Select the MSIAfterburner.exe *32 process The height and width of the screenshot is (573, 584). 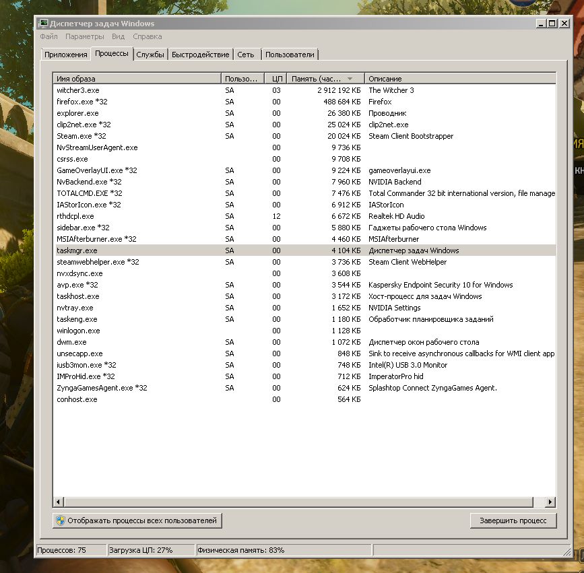pos(304,239)
